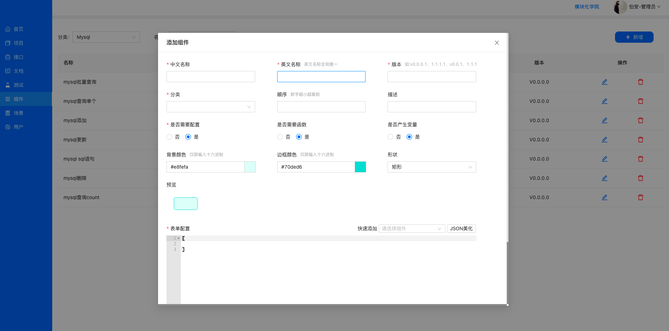
Task: Fold the code editor line 1 arrow
Action: coord(179,238)
